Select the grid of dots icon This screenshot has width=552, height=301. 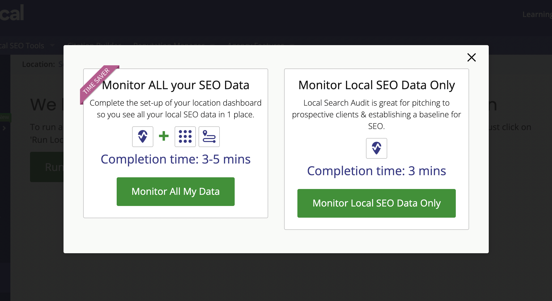pyautogui.click(x=185, y=136)
